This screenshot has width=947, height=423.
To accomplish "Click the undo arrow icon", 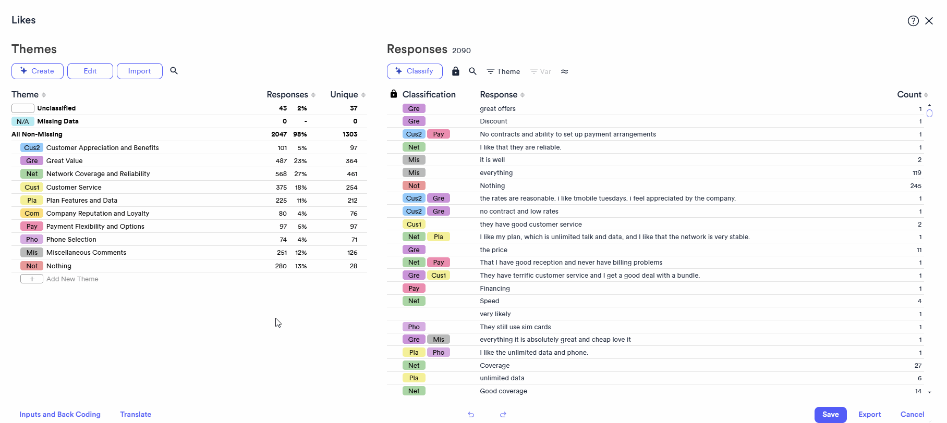I will click(471, 415).
